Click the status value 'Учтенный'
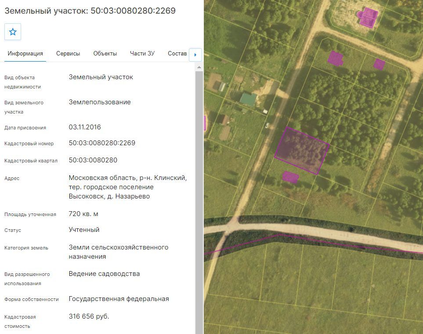Image resolution: width=423 pixels, height=334 pixels. [x=84, y=230]
